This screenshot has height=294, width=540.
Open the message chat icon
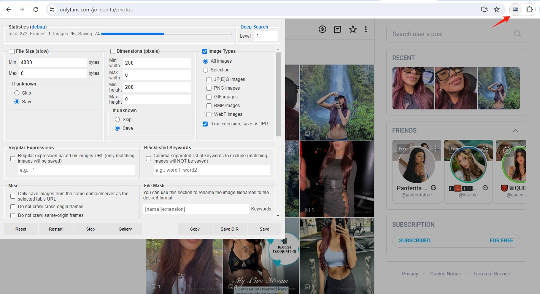(x=338, y=29)
